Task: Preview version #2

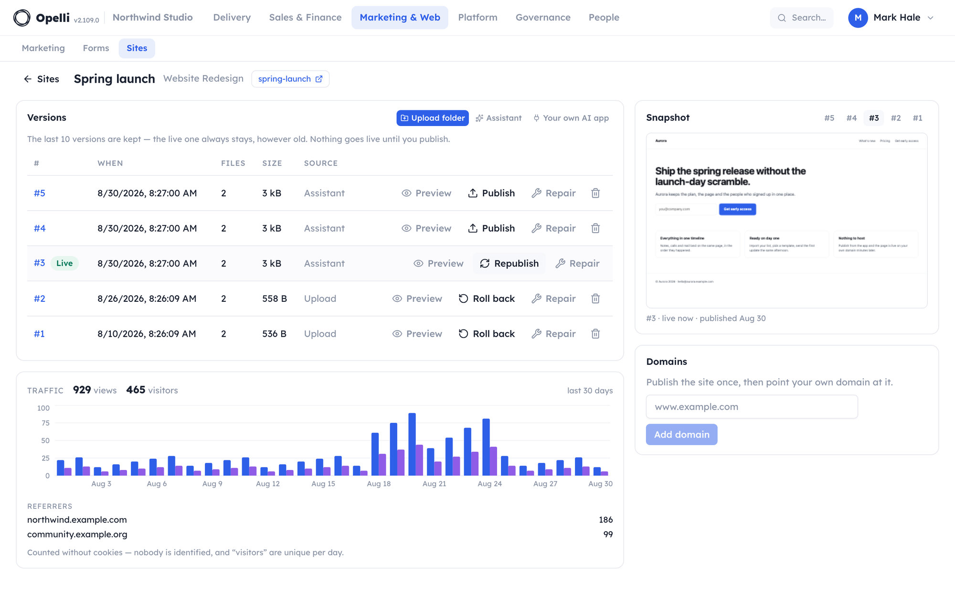Action: [x=417, y=298]
